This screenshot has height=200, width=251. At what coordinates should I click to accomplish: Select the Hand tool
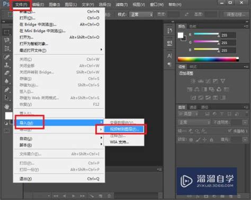(7, 107)
